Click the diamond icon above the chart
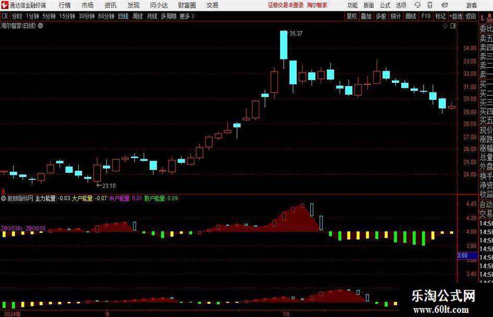The width and height of the screenshot is (493, 317). (445, 26)
